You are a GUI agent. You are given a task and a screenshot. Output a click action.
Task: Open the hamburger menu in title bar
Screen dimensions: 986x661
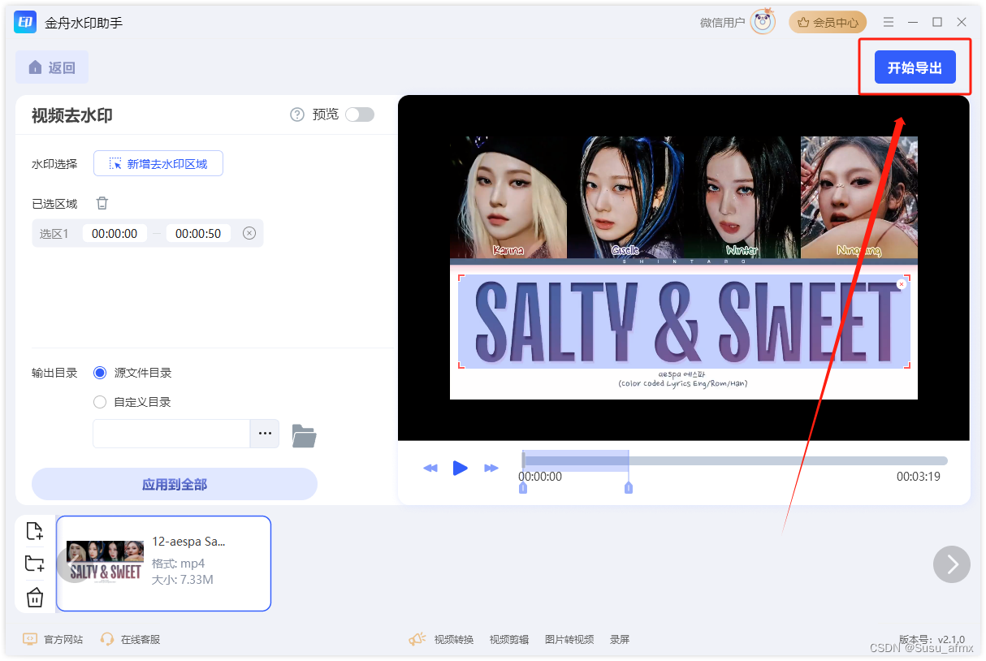click(x=889, y=22)
